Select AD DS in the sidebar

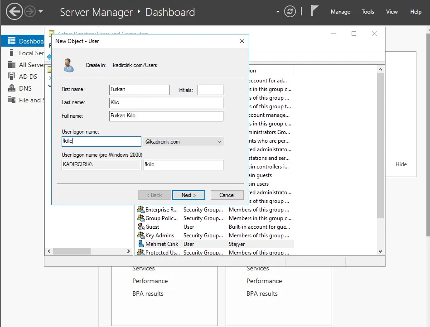[23, 77]
